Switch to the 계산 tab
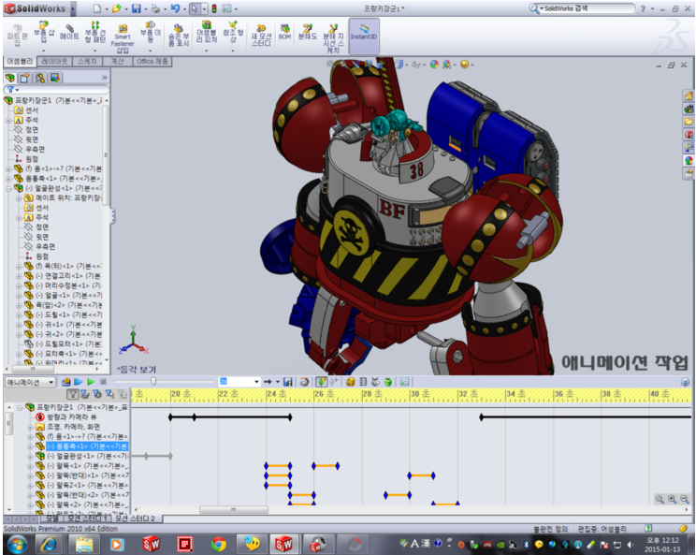This screenshot has width=696, height=555. [118, 61]
